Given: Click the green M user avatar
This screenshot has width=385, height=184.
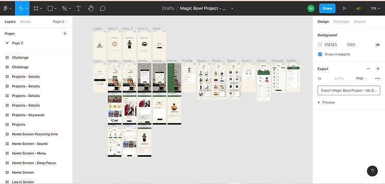Looking at the screenshot, I should coord(311,8).
